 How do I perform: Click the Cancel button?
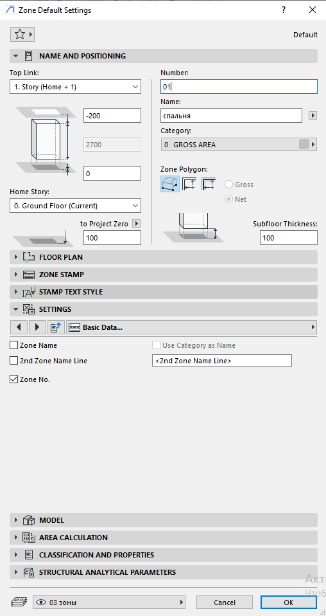[225, 602]
